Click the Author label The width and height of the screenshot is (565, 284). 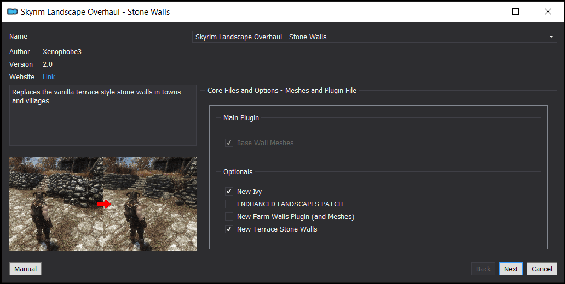(20, 52)
